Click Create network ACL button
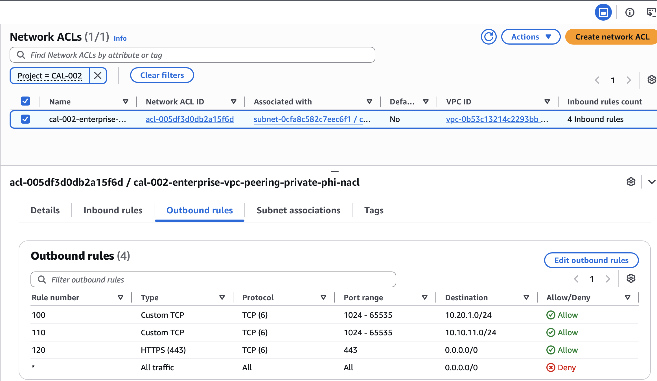 pyautogui.click(x=612, y=37)
